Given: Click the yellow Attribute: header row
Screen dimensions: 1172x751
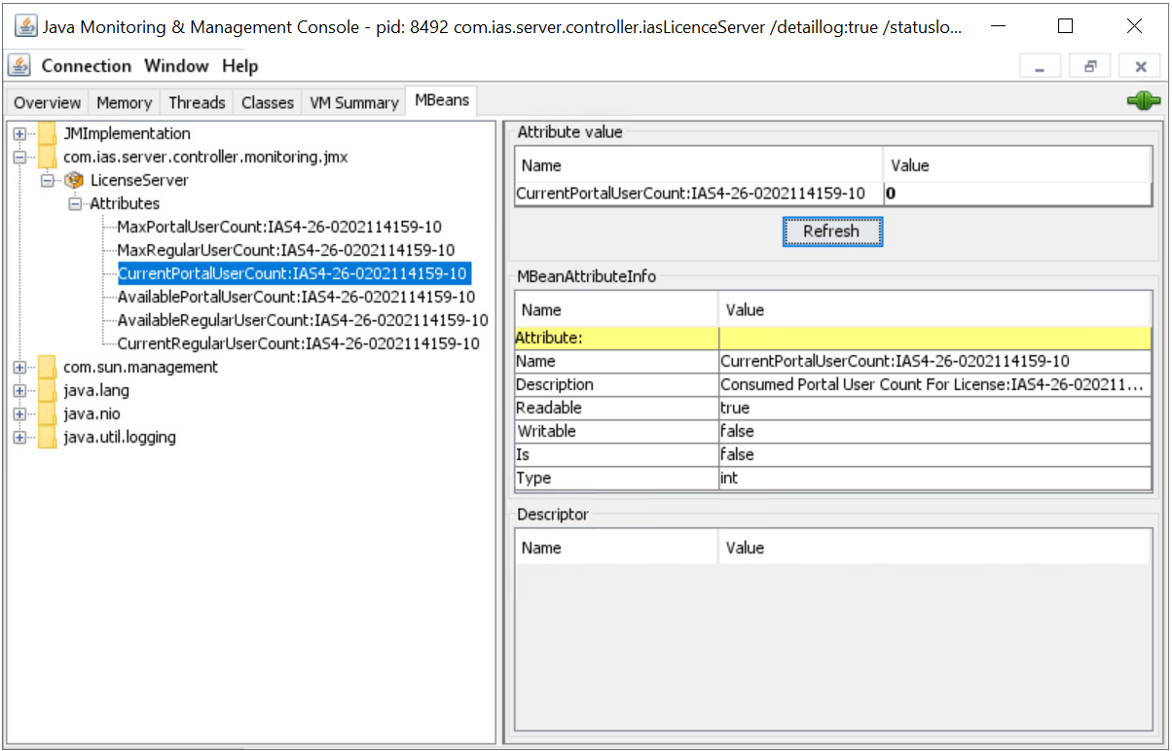Looking at the screenshot, I should pyautogui.click(x=832, y=338).
